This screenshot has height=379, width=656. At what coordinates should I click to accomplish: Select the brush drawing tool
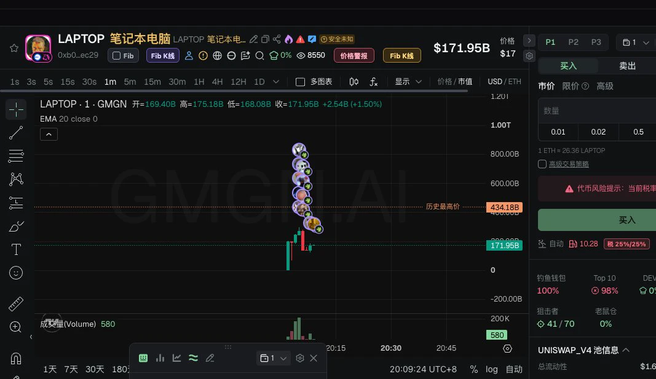pyautogui.click(x=16, y=226)
